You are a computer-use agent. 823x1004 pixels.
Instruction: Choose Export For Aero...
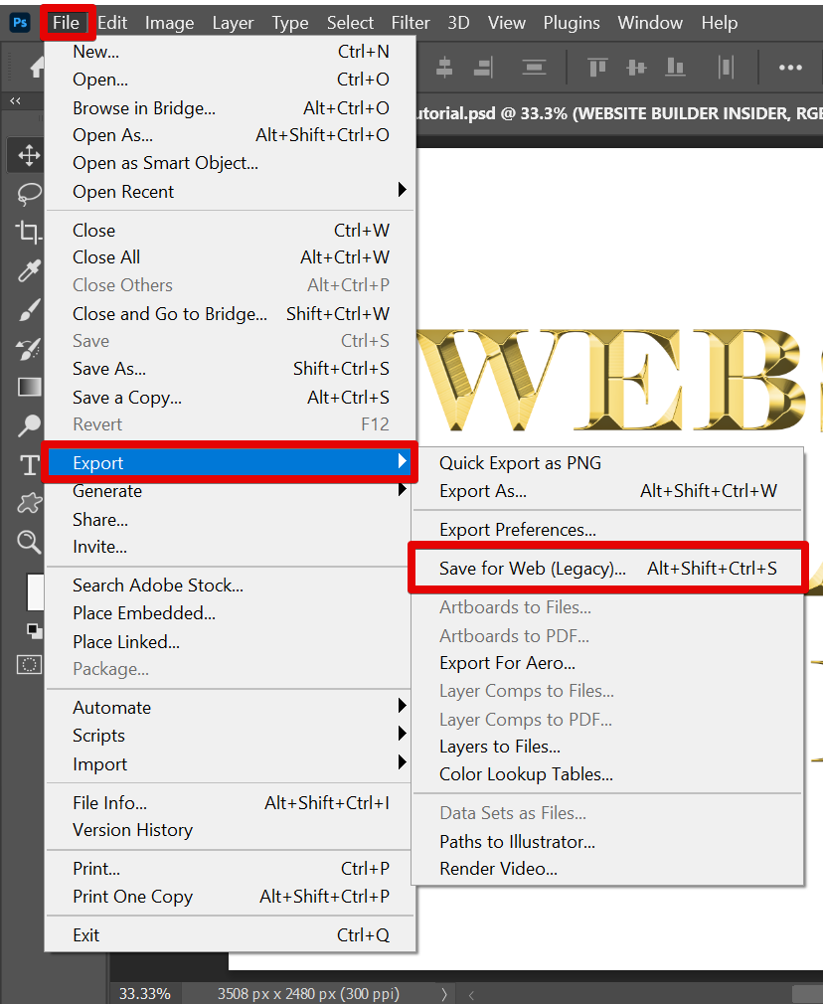point(607,663)
